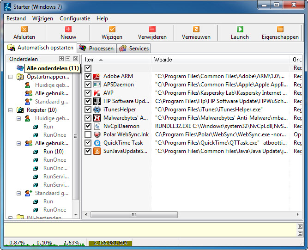Click the Nieuw red plus icon
The height and width of the screenshot is (250, 308).
(68, 29)
